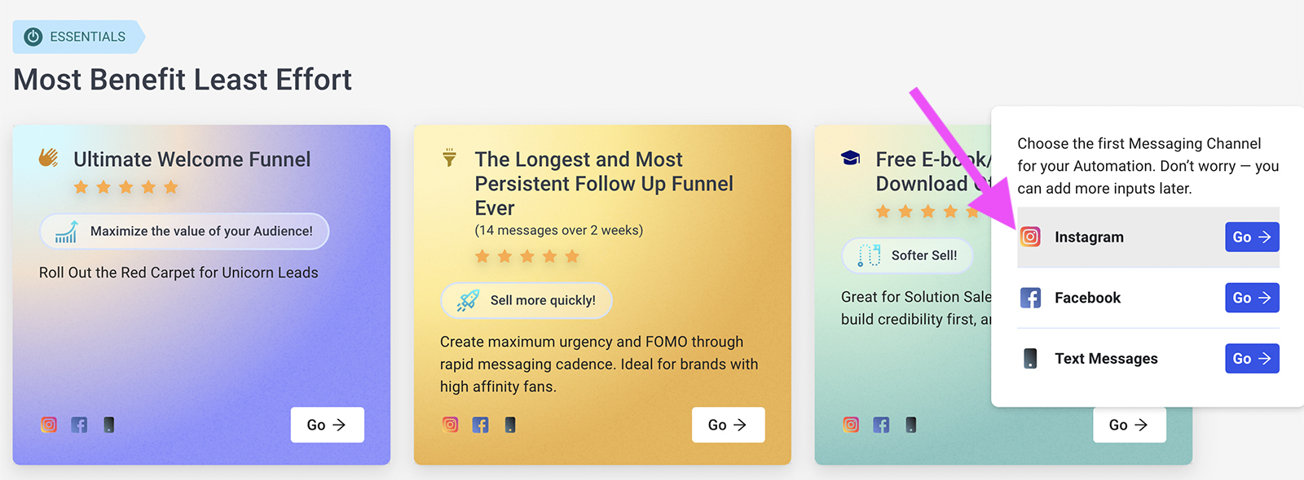Screen dimensions: 1304x480
Task: Click phone icon on Persistent Follow Up card
Action: 509,425
